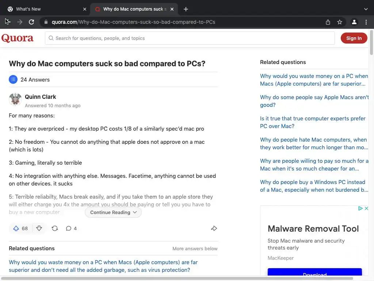Click the search magnifier icon

tap(51, 38)
